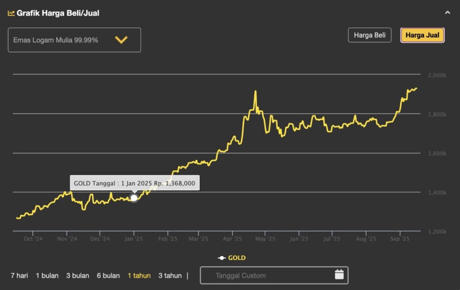
Task: Collapse the Grafik Harga Beli/Jual panel
Action: 447,13
